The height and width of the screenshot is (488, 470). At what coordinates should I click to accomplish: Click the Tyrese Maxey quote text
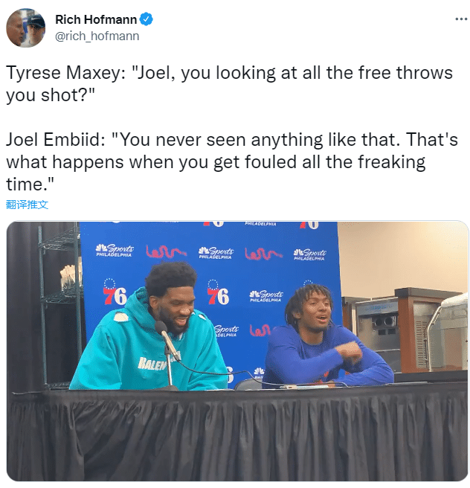tap(229, 84)
